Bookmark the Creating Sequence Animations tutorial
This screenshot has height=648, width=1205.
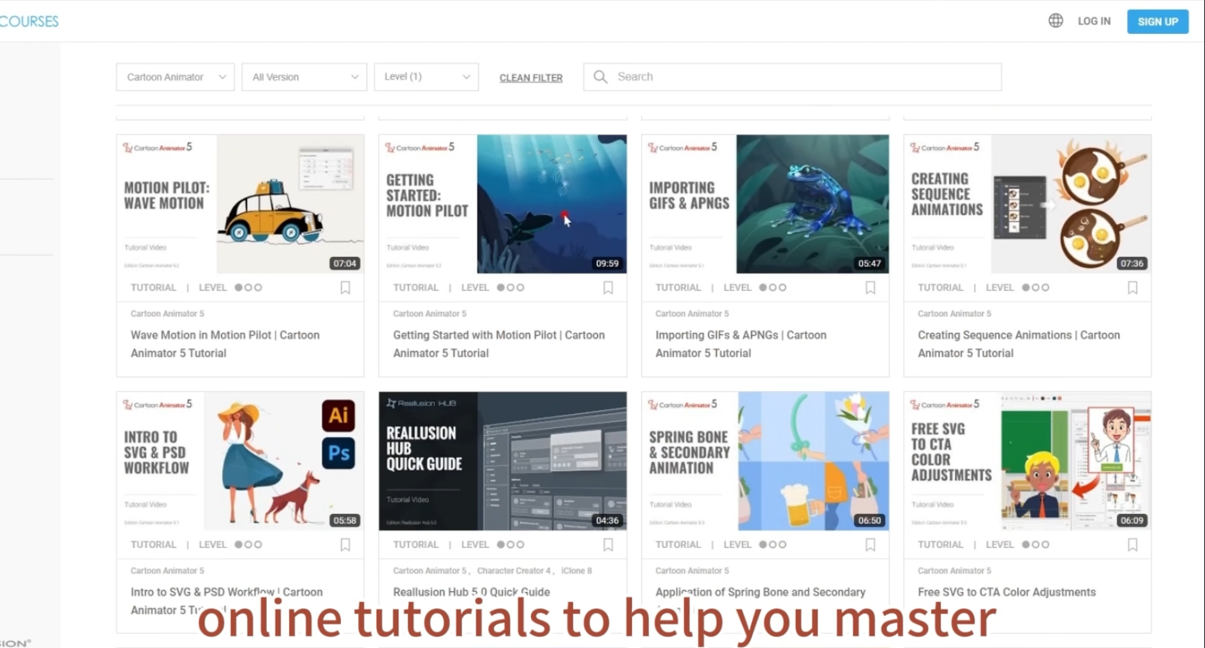[x=1132, y=288]
